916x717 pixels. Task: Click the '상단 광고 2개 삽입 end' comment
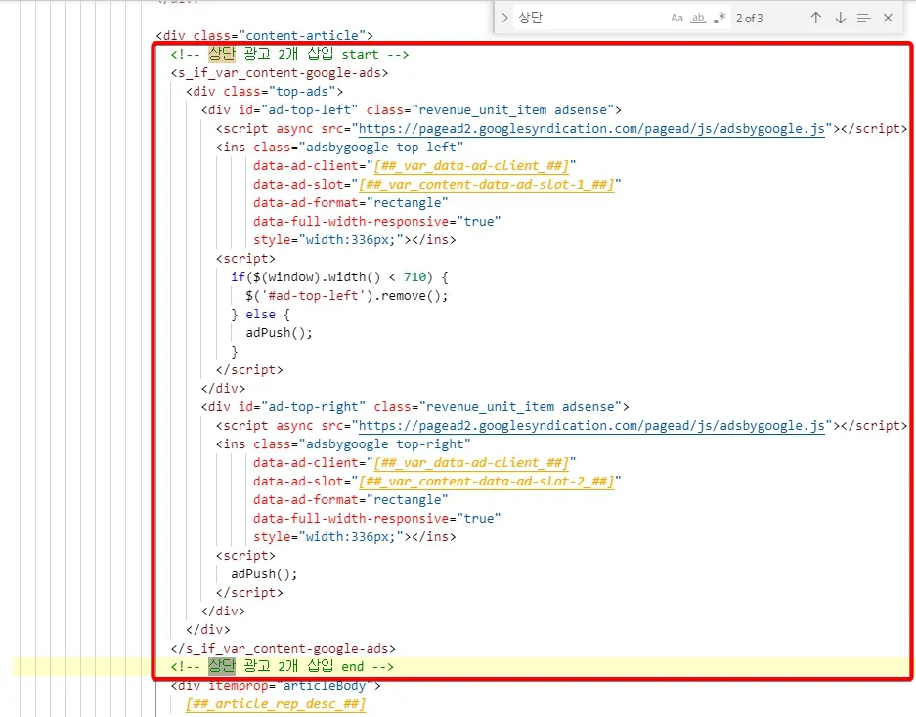click(x=283, y=667)
